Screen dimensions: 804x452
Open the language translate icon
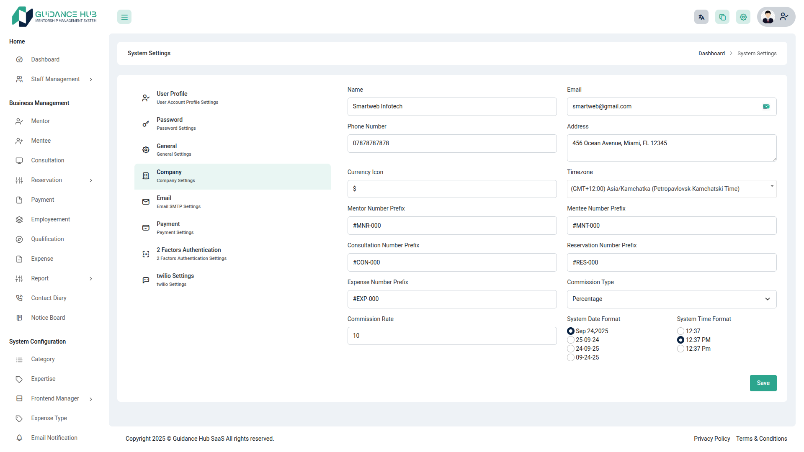coord(701,17)
